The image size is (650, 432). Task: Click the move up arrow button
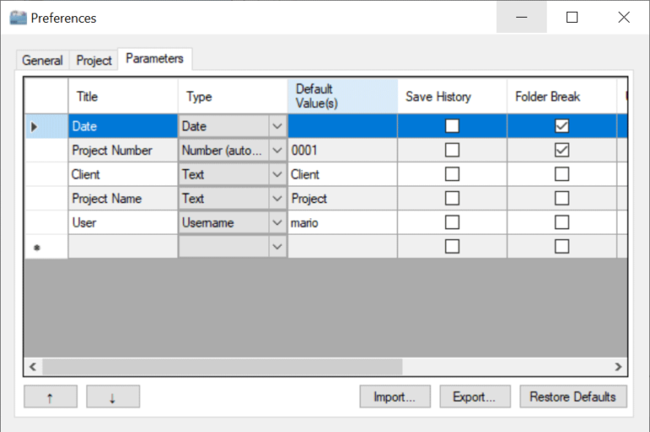pos(51,397)
